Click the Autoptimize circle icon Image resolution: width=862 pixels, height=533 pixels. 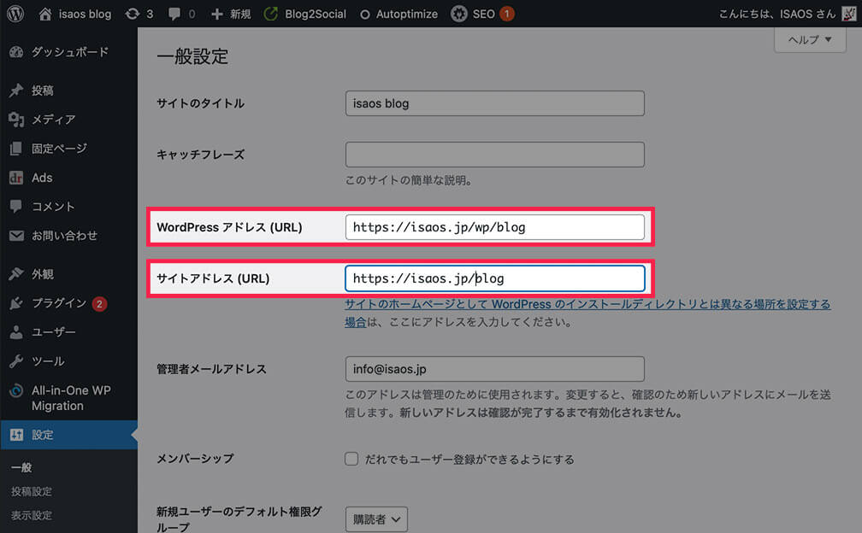364,15
